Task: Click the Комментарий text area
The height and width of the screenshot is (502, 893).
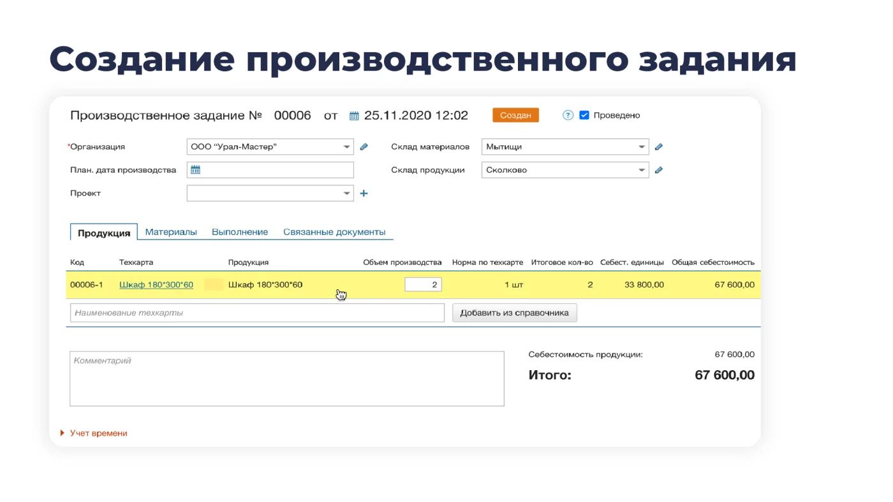Action: [x=287, y=378]
